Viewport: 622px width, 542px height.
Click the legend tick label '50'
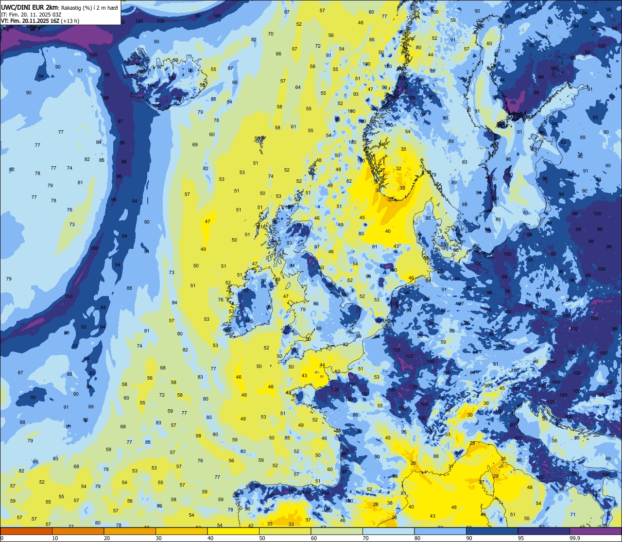point(262,538)
